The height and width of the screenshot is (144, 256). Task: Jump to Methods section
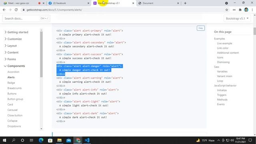pyautogui.click(x=222, y=100)
